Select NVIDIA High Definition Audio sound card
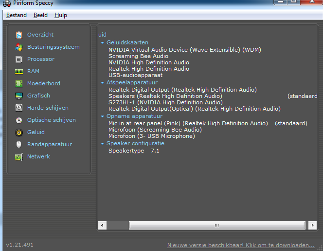The image size is (323, 251). (x=149, y=62)
